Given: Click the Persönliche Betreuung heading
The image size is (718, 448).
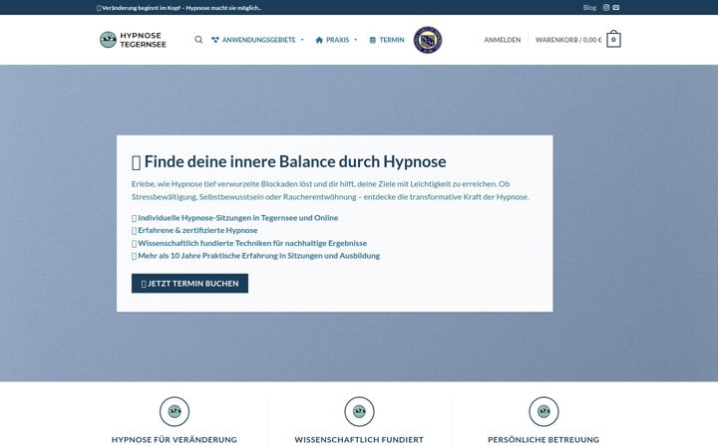Looking at the screenshot, I should 543,440.
